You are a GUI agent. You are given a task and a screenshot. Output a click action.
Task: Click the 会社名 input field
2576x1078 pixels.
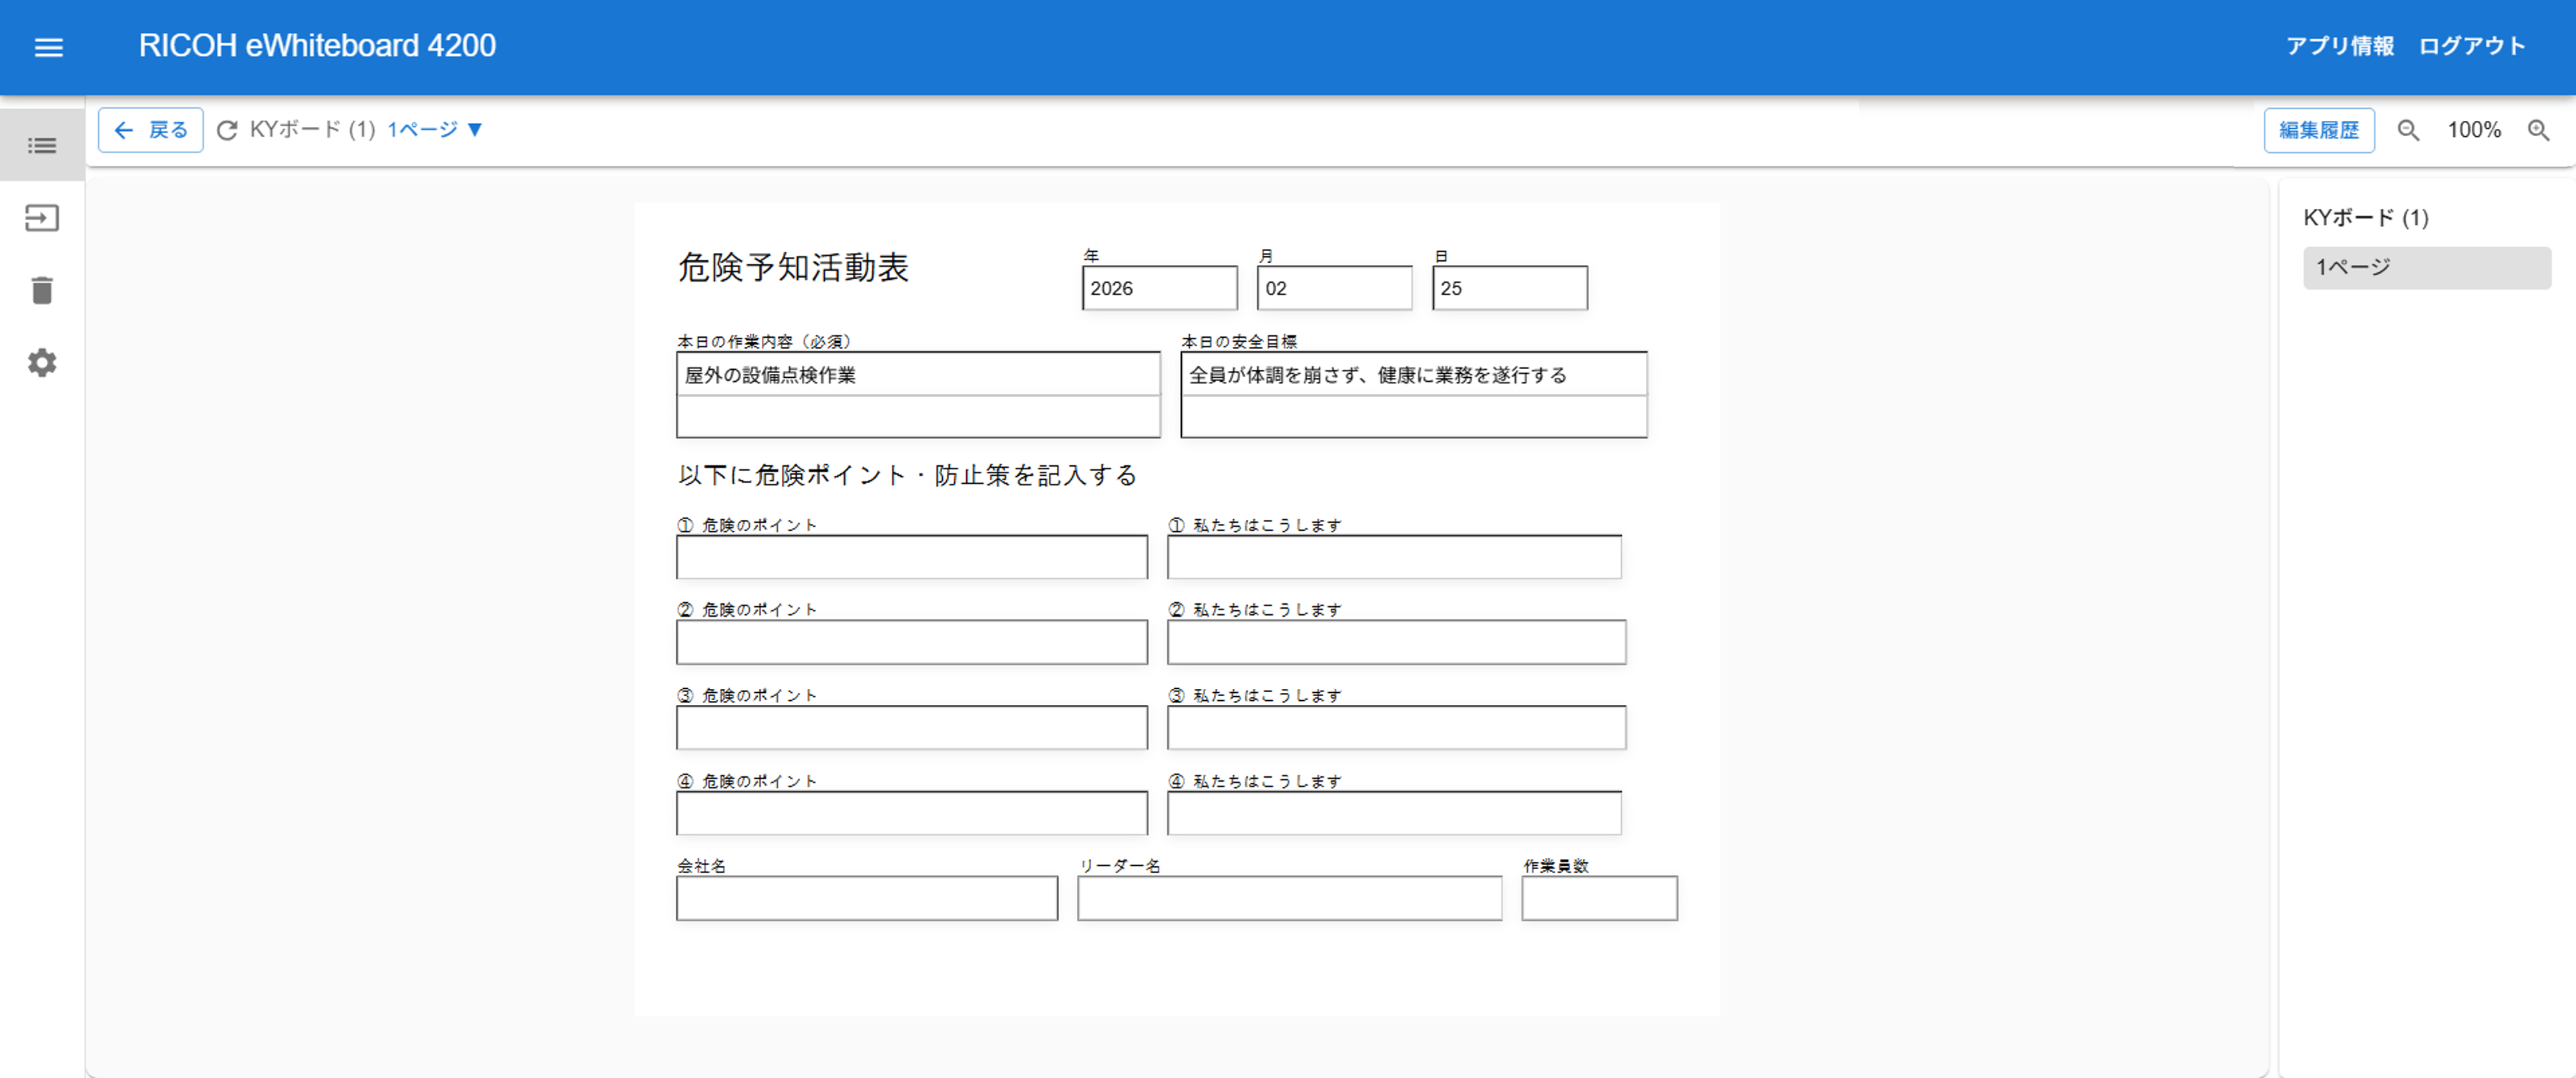(866, 898)
